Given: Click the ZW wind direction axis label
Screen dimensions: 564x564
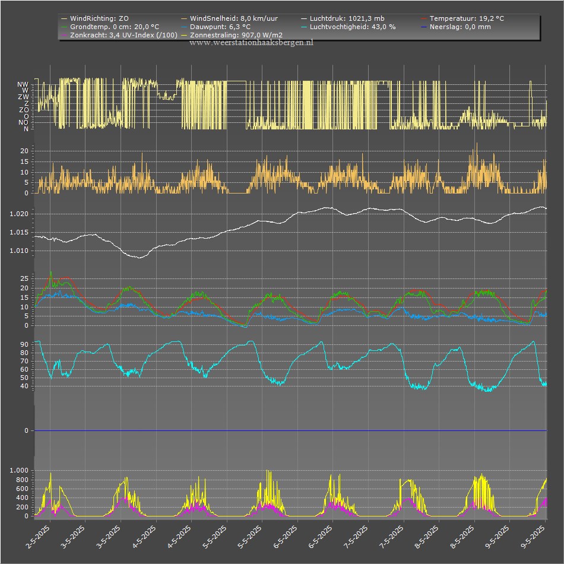Looking at the screenshot, I should (x=23, y=97).
